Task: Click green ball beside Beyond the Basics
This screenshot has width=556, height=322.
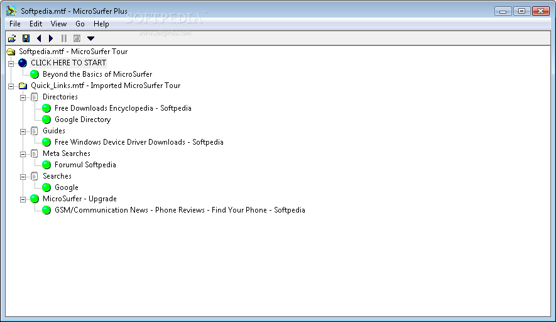Action: (x=35, y=74)
